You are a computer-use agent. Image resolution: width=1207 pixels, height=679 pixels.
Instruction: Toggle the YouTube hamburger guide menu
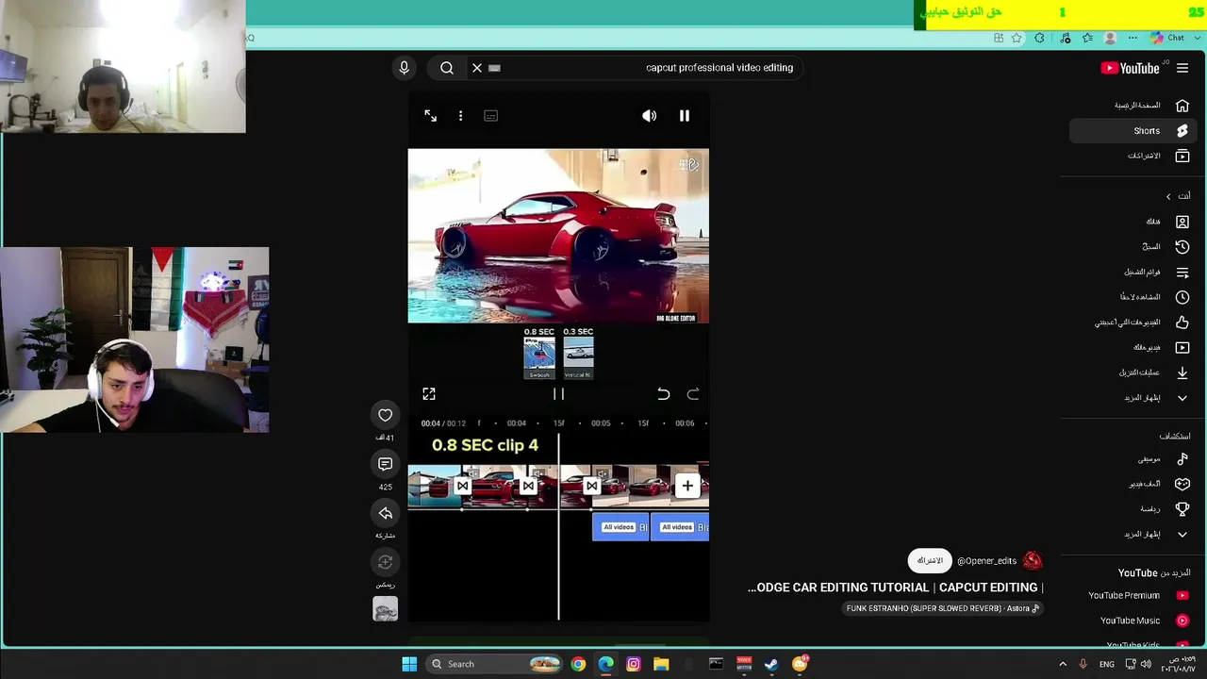click(x=1182, y=68)
